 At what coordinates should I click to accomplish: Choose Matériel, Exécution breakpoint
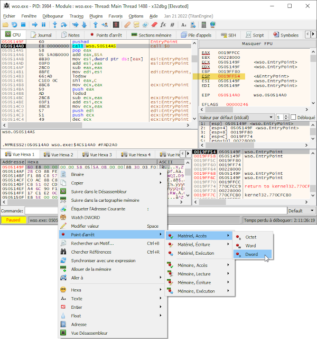pos(200,253)
